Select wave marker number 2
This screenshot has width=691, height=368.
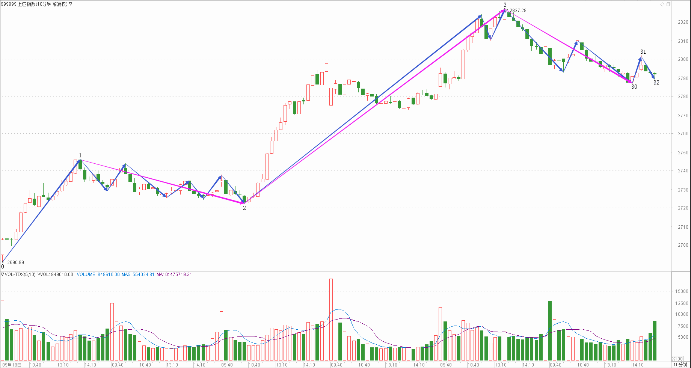pyautogui.click(x=244, y=208)
